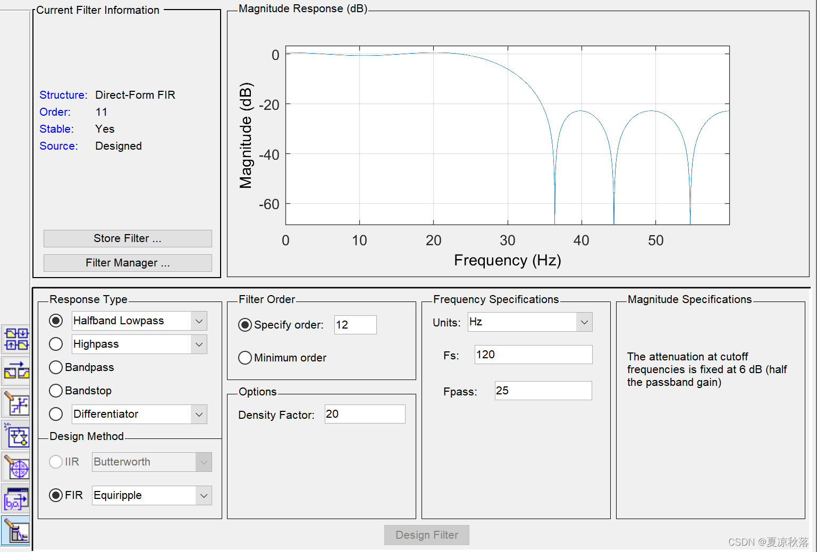
Task: Click the Store Filter button
Action: (128, 238)
